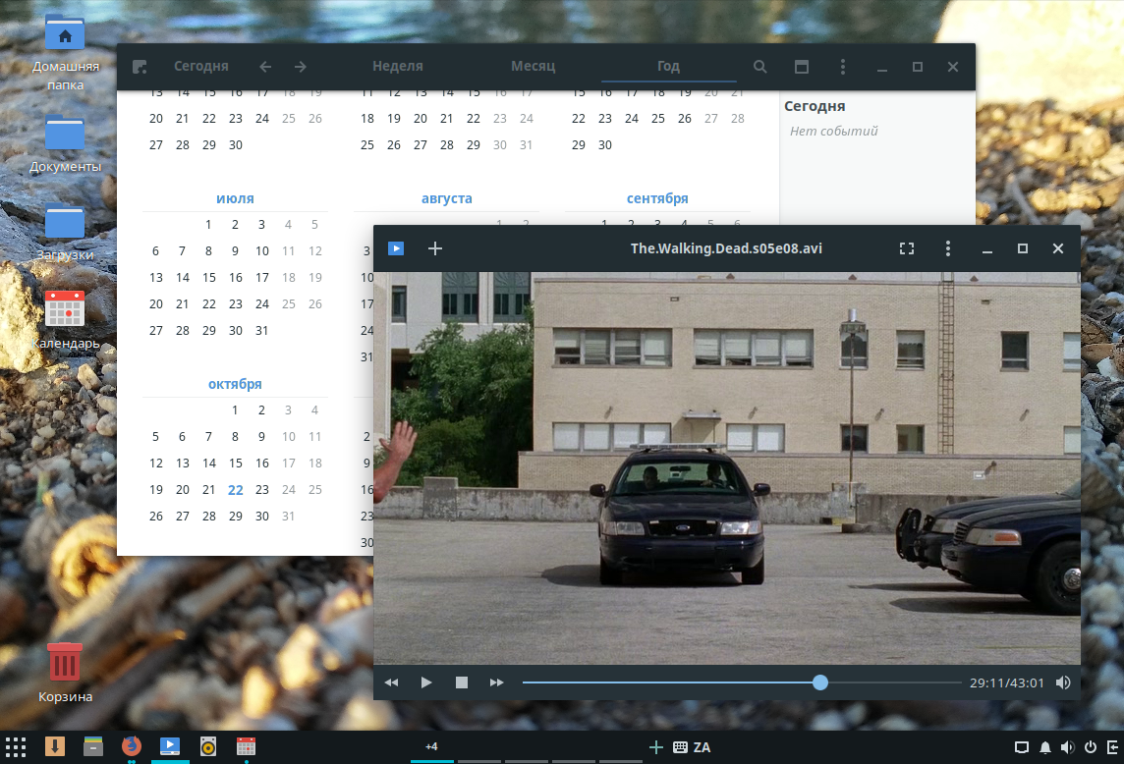Screen dimensions: 1124x764
Task: Click the сентября month heading
Action: [657, 198]
